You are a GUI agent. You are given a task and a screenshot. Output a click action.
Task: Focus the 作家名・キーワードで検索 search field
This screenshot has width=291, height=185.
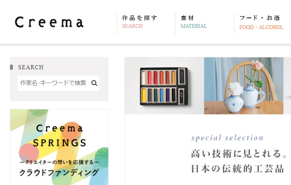click(x=58, y=83)
